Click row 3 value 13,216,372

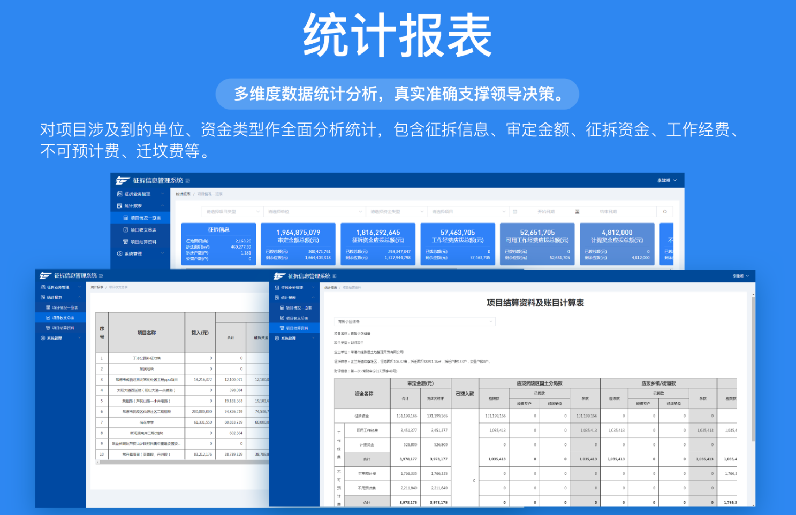(203, 380)
